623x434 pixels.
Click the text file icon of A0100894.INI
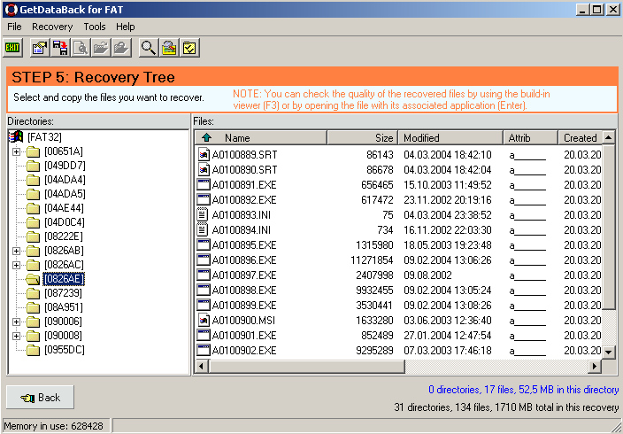[x=203, y=230]
